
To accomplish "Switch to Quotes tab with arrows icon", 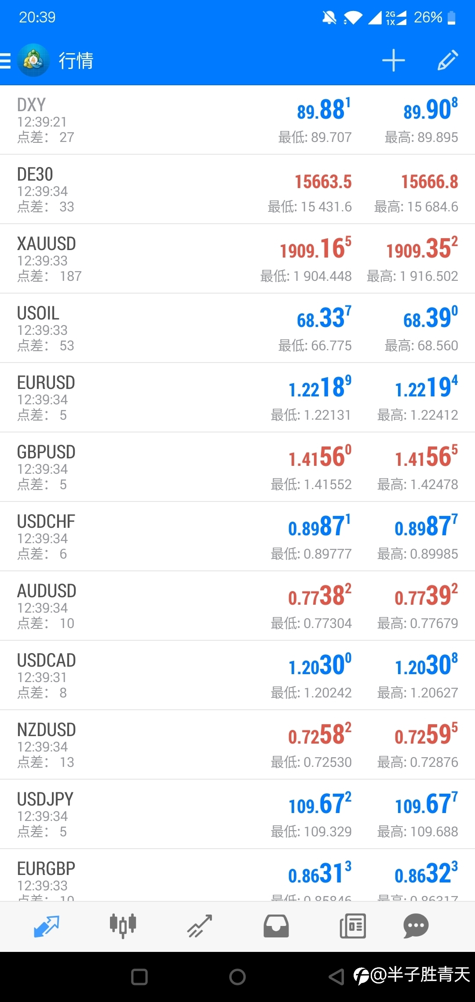I will [x=46, y=926].
